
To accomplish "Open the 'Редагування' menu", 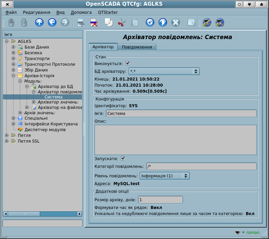I will [x=36, y=12].
